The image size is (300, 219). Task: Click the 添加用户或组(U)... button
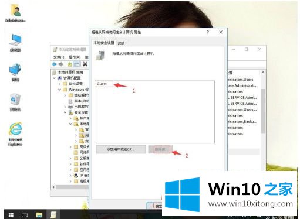coord(121,149)
